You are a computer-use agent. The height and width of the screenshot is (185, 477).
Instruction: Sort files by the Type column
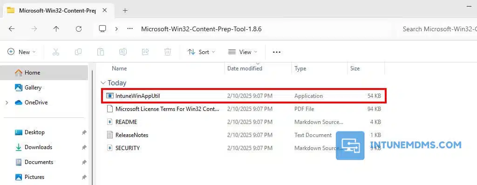point(300,69)
